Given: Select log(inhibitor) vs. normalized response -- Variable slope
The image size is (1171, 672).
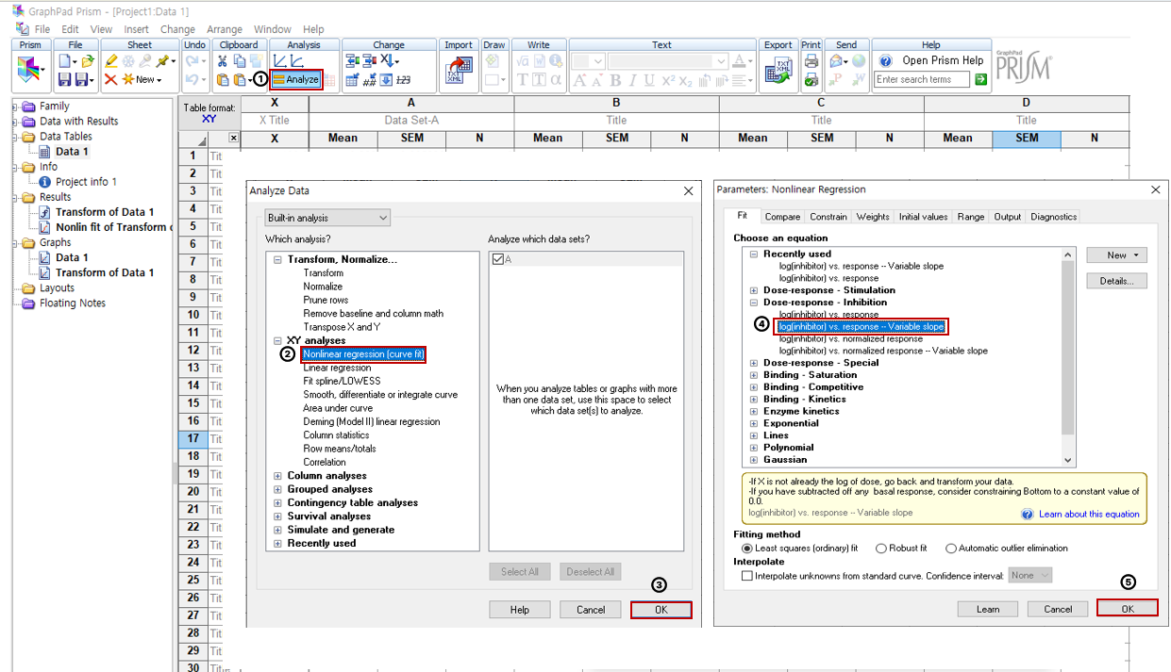Looking at the screenshot, I should tap(883, 351).
